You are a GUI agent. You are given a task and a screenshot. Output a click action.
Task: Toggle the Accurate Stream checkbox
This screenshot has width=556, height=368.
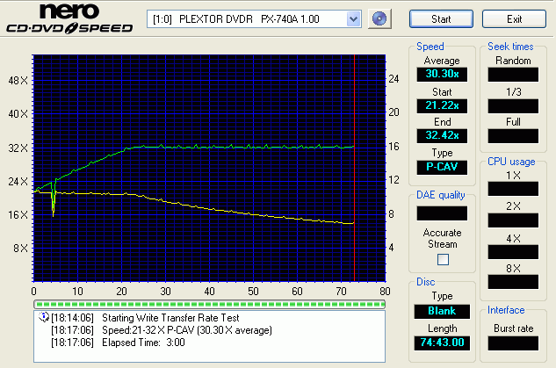[443, 259]
